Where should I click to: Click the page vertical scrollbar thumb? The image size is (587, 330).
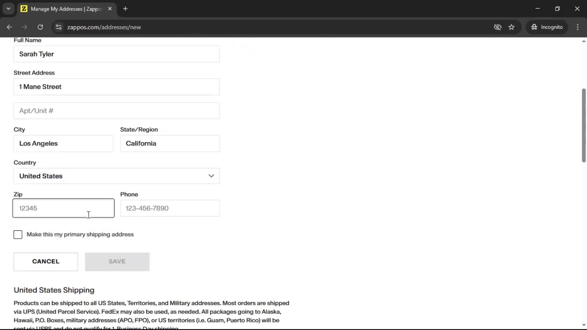[x=583, y=125]
